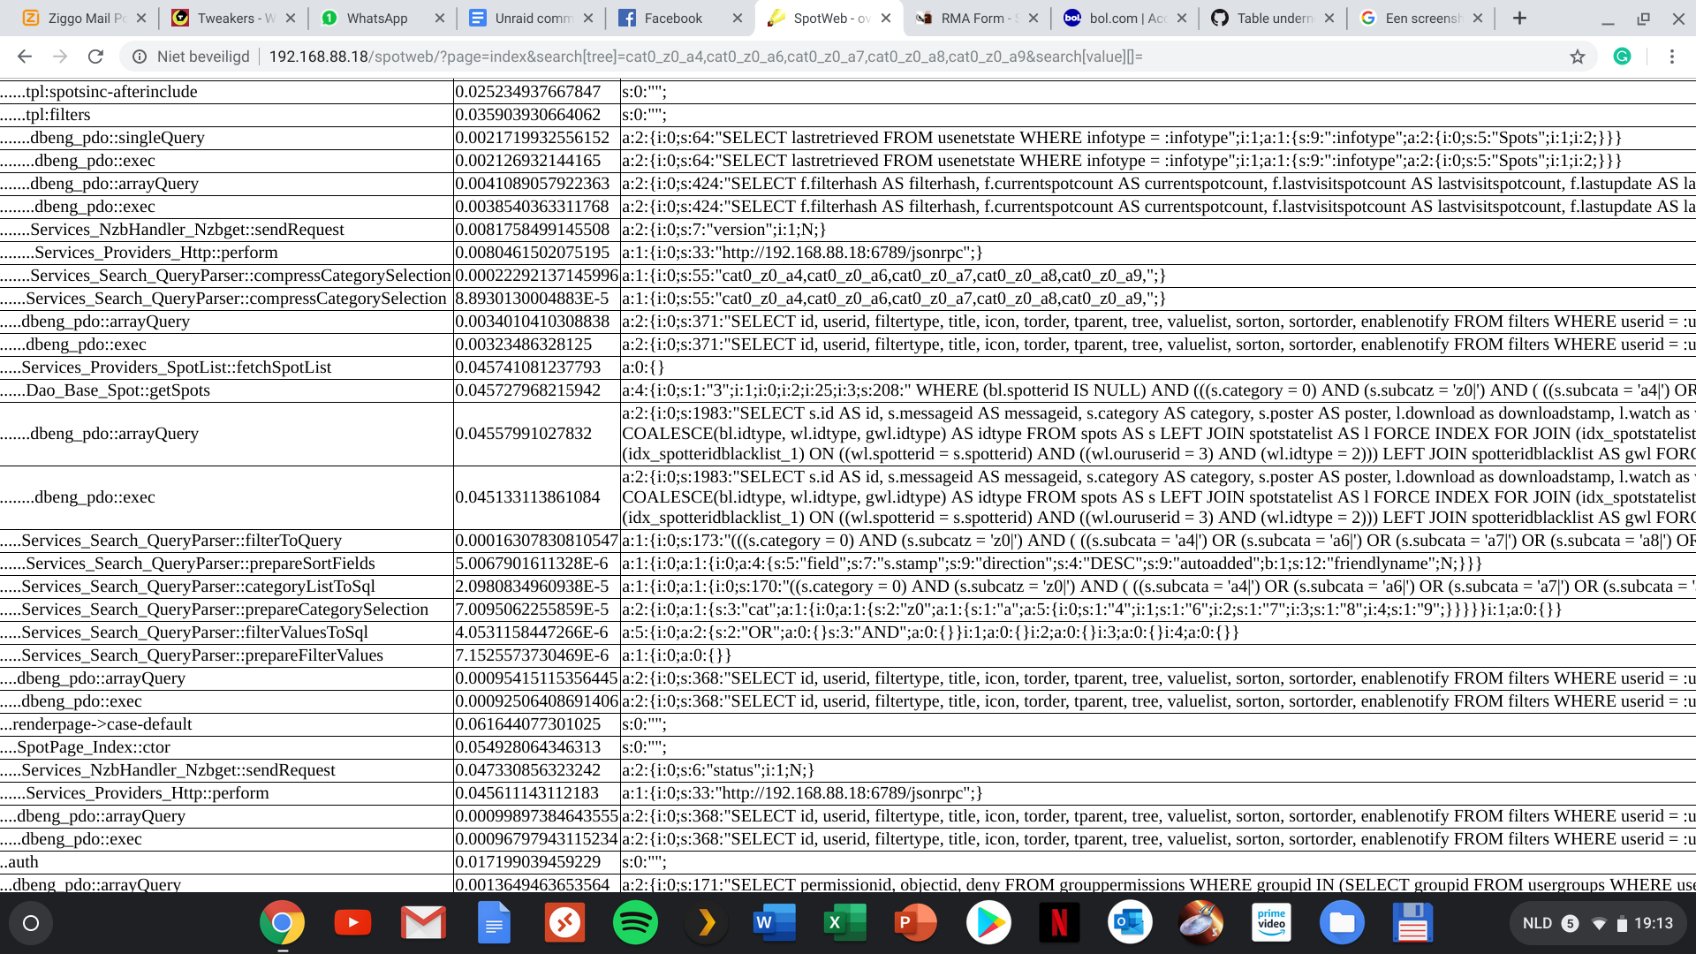Launch Firefox from the shelf
This screenshot has height=954, width=1696.
tap(1200, 922)
